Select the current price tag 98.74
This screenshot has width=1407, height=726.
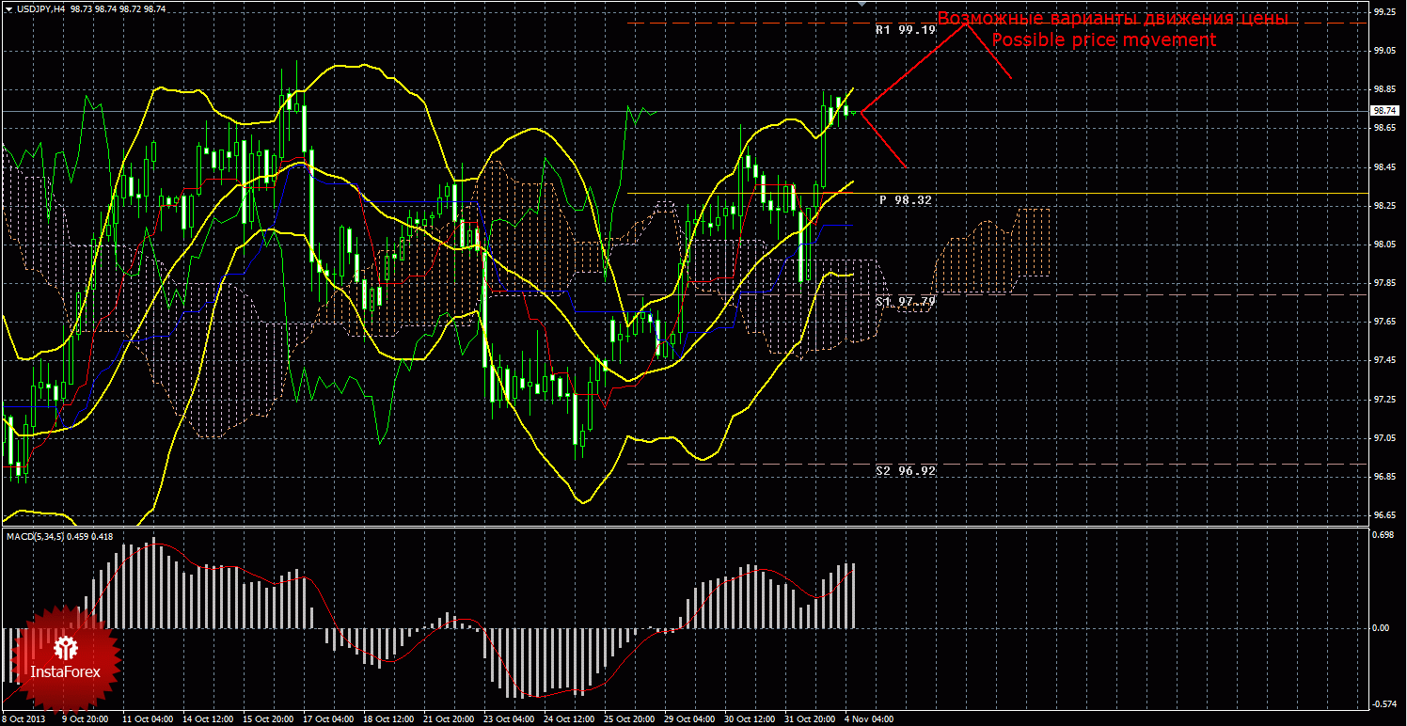[x=1383, y=111]
